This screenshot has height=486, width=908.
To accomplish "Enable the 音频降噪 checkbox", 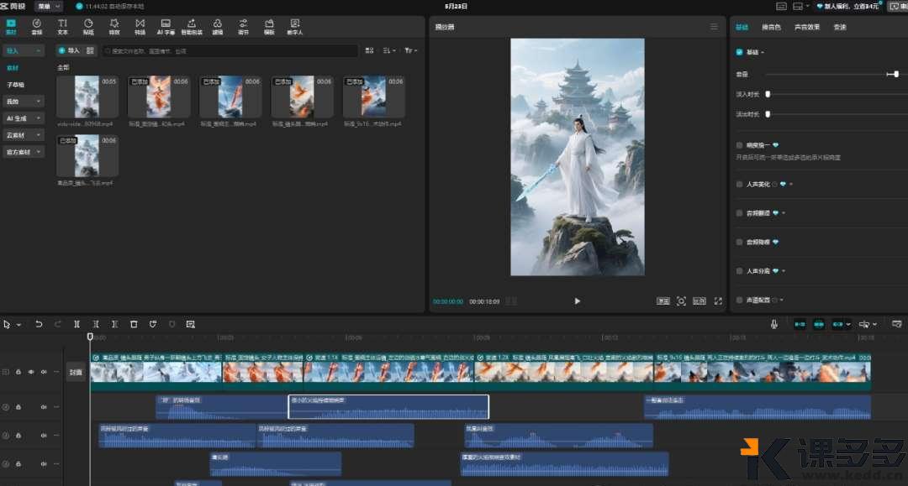I will [x=740, y=242].
